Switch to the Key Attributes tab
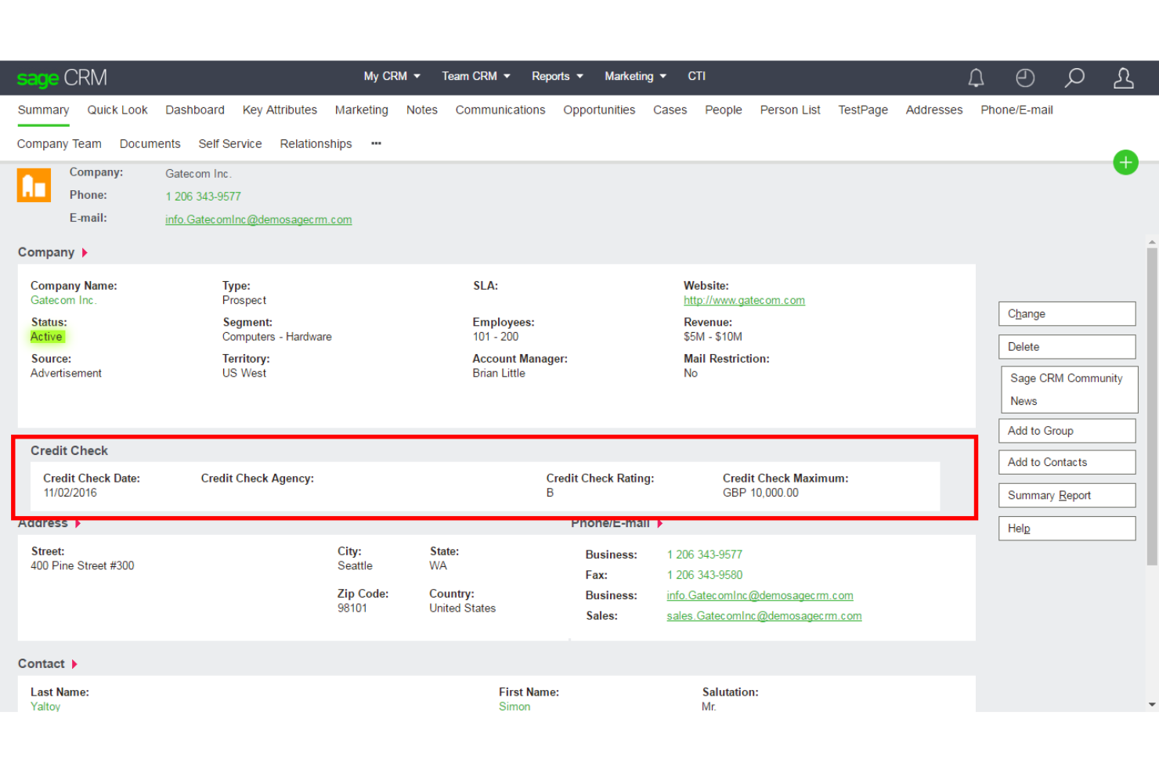Viewport: 1159px width, 773px height. point(280,110)
